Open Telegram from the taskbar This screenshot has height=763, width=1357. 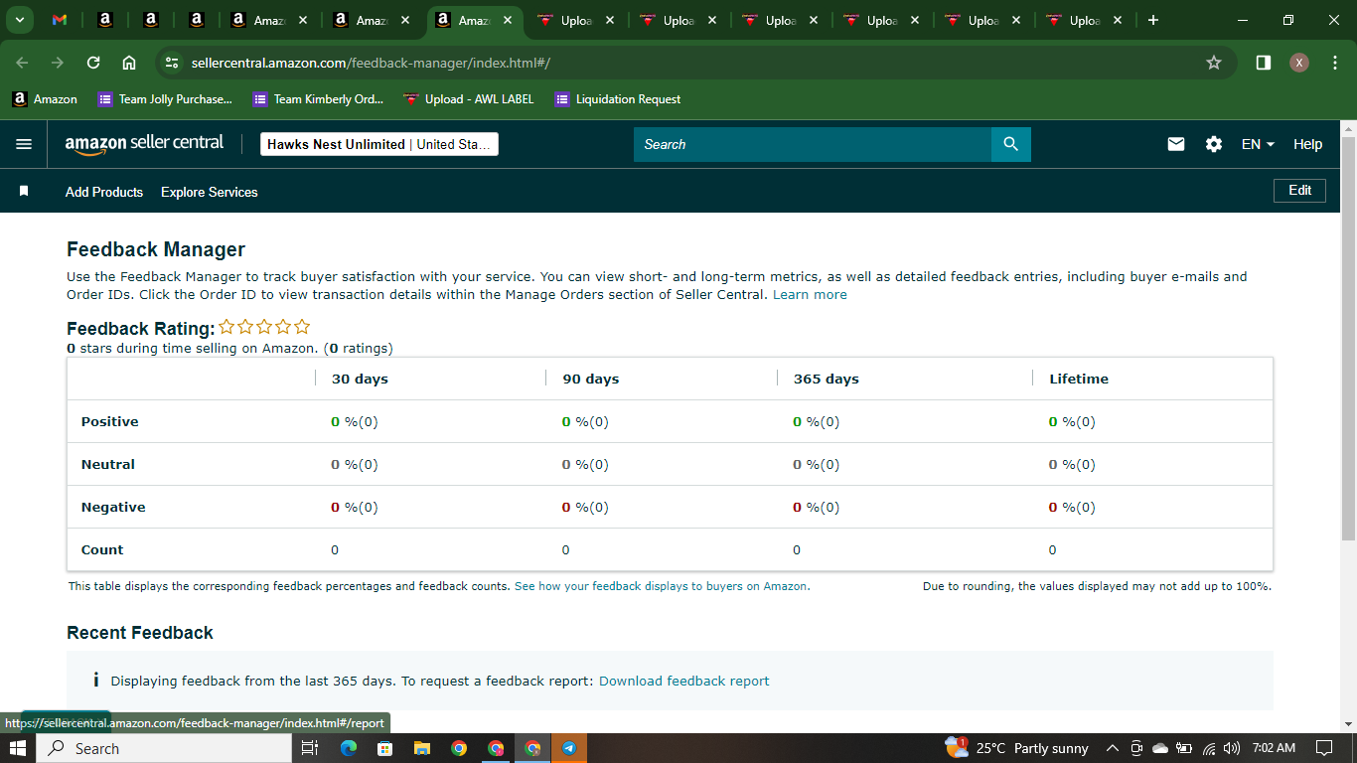pos(569,748)
